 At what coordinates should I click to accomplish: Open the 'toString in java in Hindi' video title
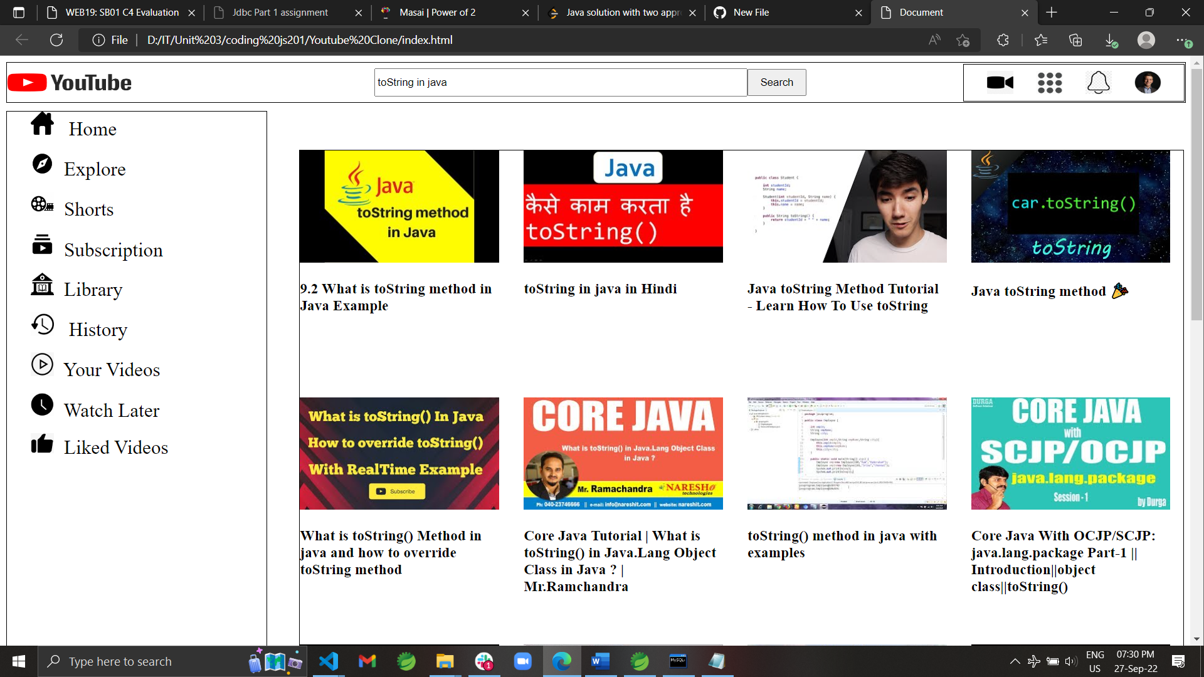600,289
